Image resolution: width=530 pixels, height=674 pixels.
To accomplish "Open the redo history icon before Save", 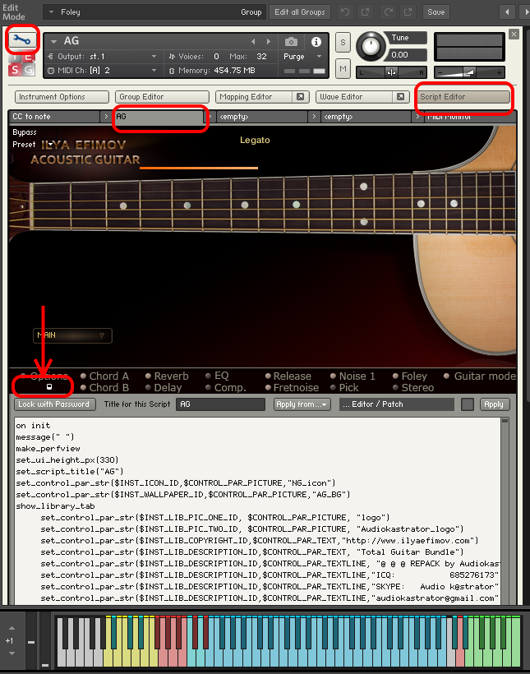I will (408, 12).
